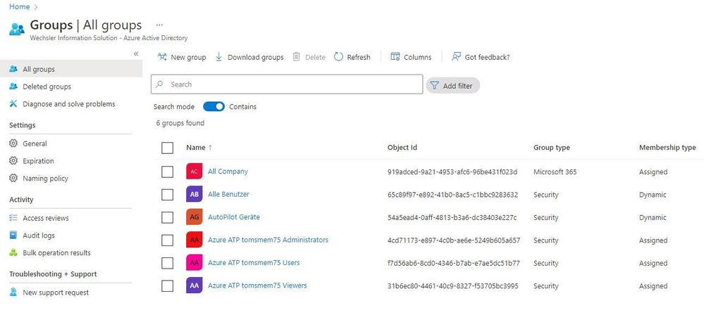Image resolution: width=704 pixels, height=315 pixels.
Task: Sort by the Name column header
Action: (199, 148)
